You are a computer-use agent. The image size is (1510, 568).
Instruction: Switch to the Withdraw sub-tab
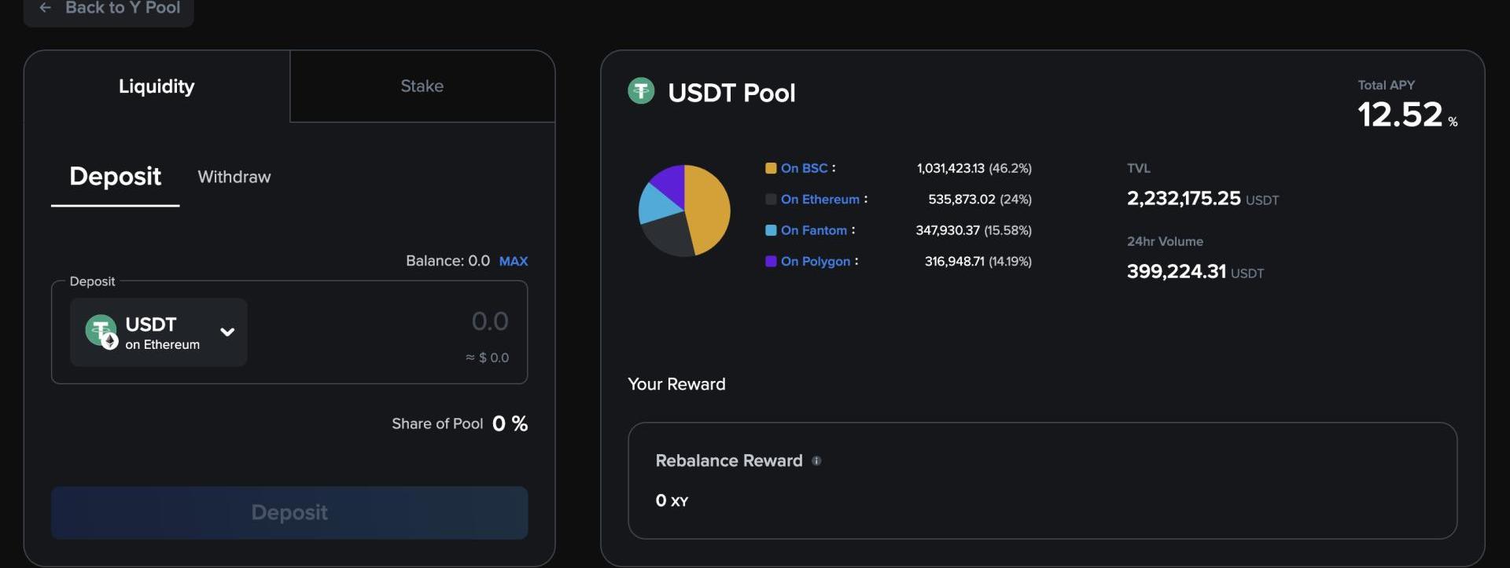coord(234,177)
